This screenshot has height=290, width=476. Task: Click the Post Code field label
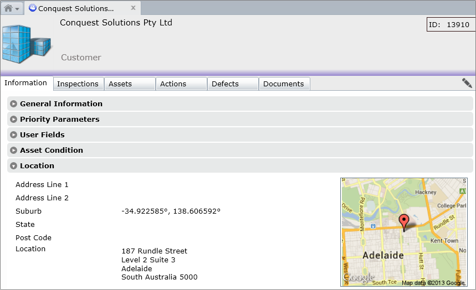33,238
